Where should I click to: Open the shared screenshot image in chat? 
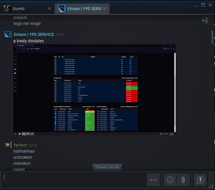pyautogui.click(x=94, y=90)
